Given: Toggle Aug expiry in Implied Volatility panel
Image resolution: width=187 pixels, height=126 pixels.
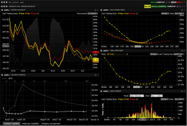Looking at the screenshot, I should tap(31, 13).
